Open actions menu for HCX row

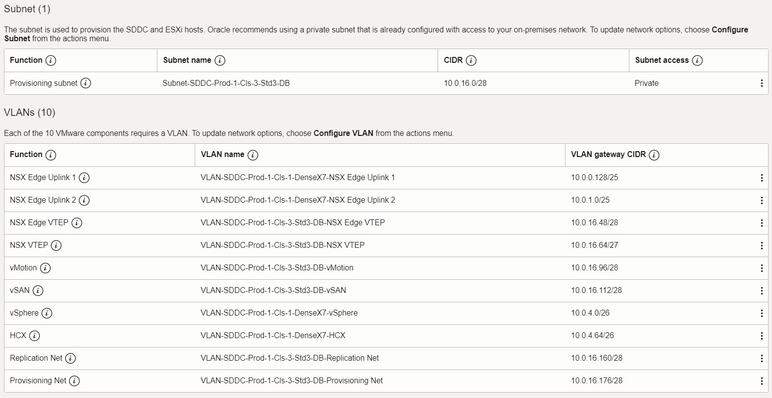pyautogui.click(x=762, y=336)
